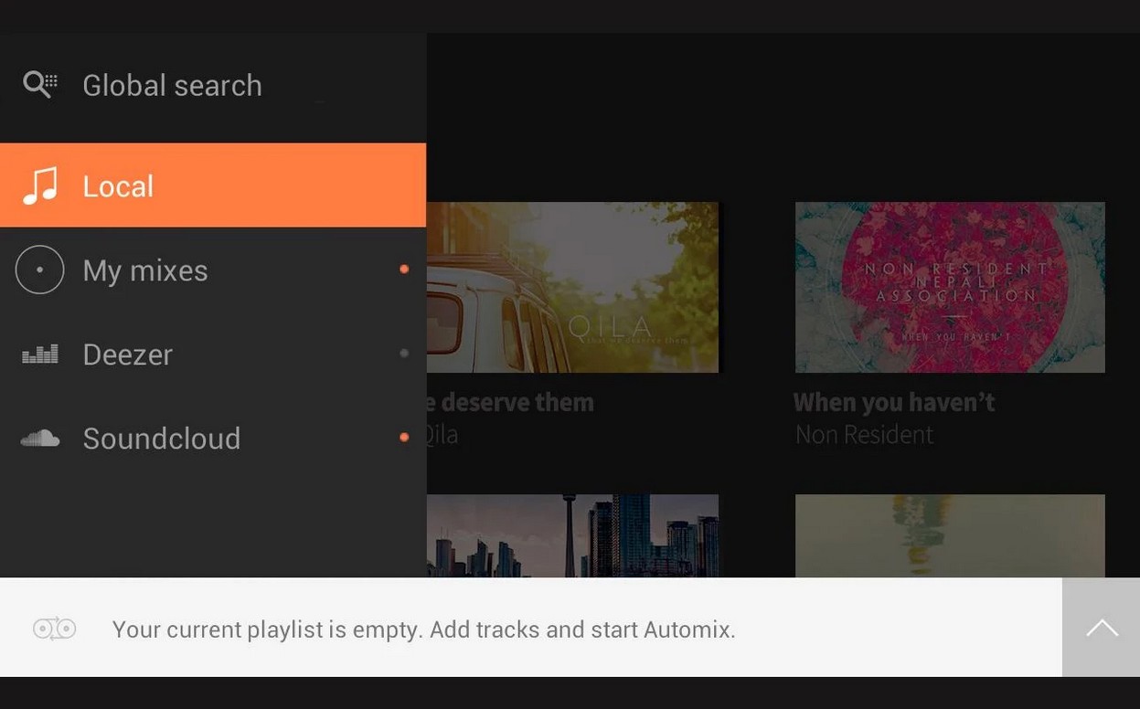The width and height of the screenshot is (1140, 709).
Task: Select the My mixes menu entry
Action: [145, 270]
